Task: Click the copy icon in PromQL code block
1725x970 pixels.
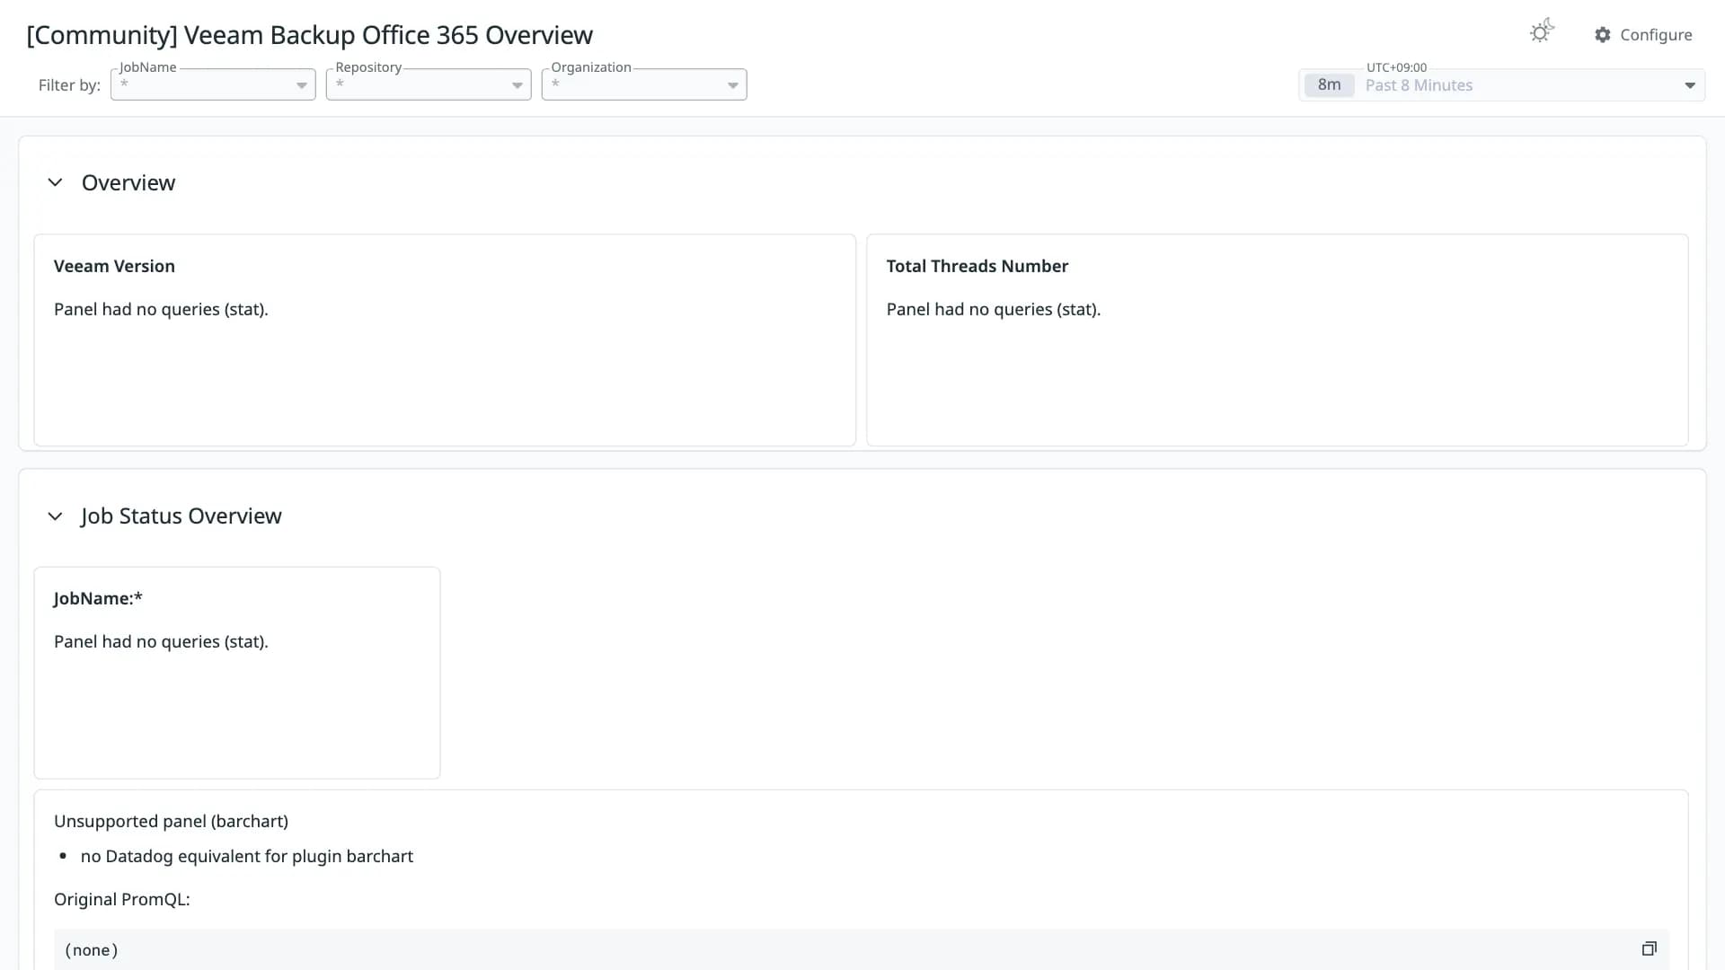Action: [1649, 948]
